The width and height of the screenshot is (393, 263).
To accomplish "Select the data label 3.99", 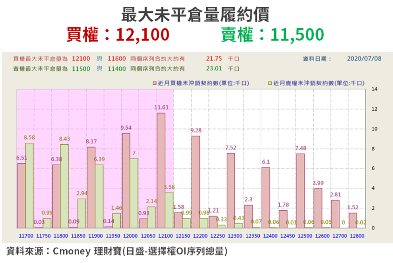I will tap(318, 183).
